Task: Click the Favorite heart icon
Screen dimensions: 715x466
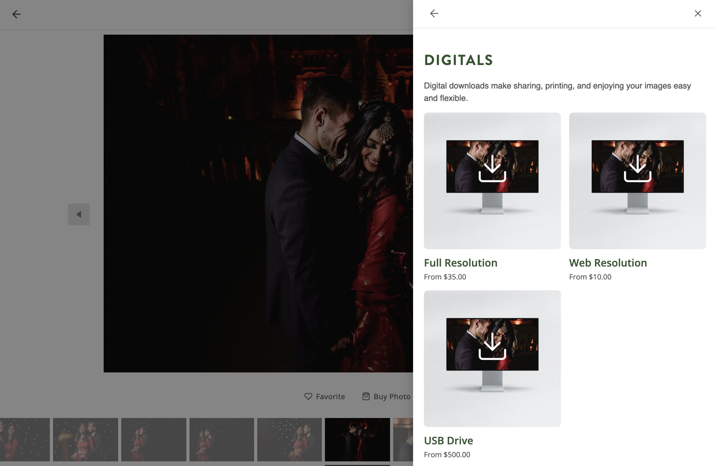Action: click(x=308, y=397)
